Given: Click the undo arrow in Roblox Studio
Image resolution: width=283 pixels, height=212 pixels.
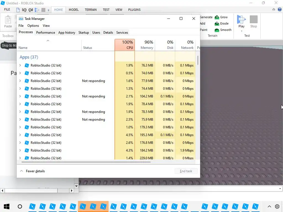Looking at the screenshot, I should click(x=24, y=10).
